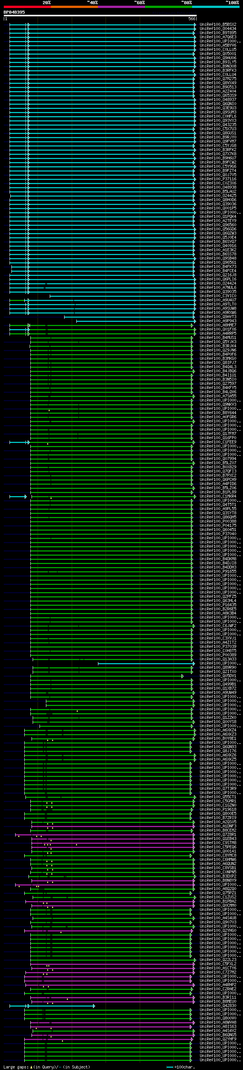Select UniRef100_P16435 entry

click(218, 605)
